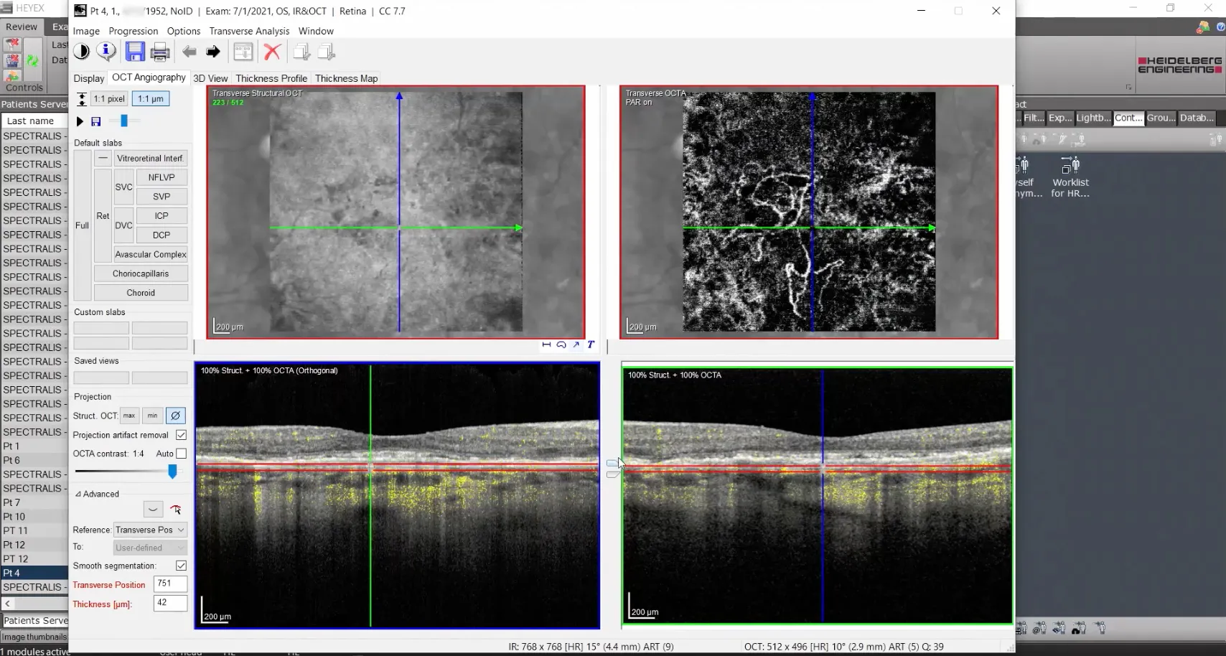The width and height of the screenshot is (1226, 656).
Task: Click the stacked pages with checkmark icon
Action: tap(302, 52)
